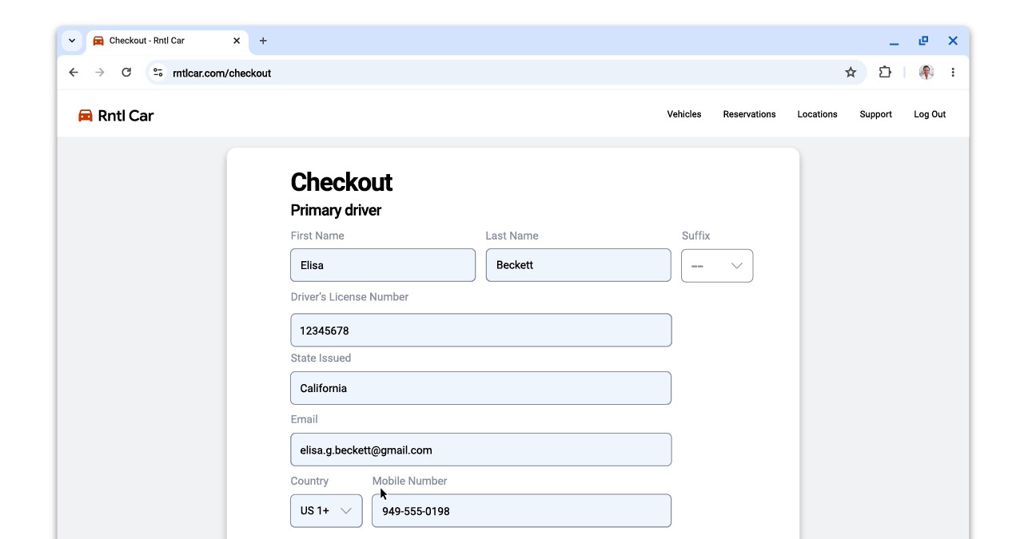Click the browser back arrow
This screenshot has width=1036, height=539.
(x=74, y=73)
